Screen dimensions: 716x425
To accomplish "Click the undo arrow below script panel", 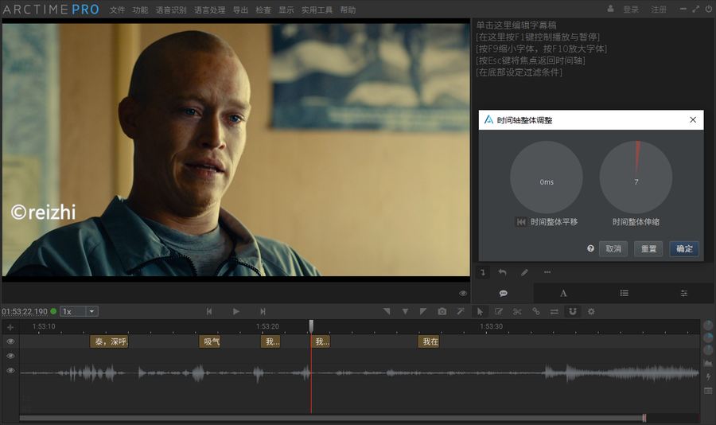I will (502, 272).
